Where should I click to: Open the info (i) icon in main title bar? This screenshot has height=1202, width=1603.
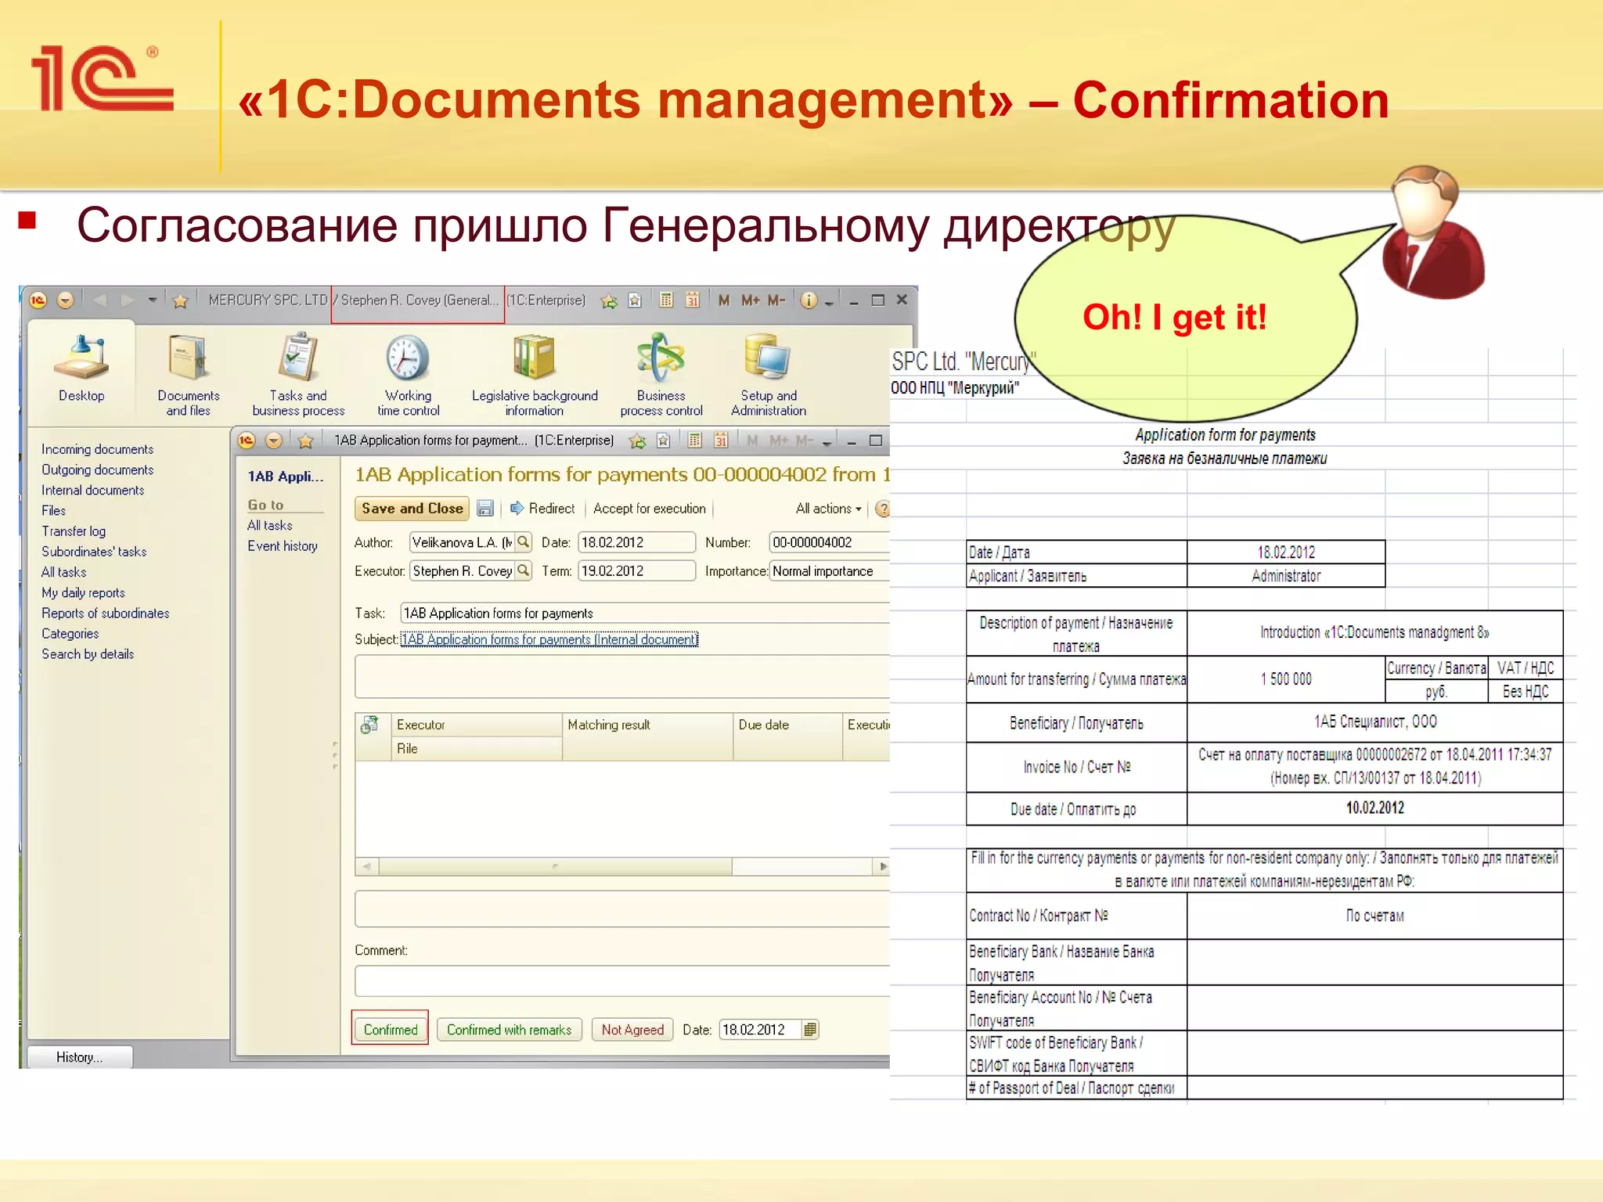pyautogui.click(x=809, y=300)
